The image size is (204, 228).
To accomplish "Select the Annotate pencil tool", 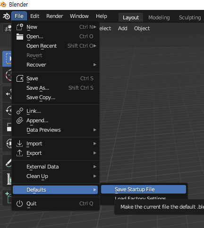I will 7,163.
